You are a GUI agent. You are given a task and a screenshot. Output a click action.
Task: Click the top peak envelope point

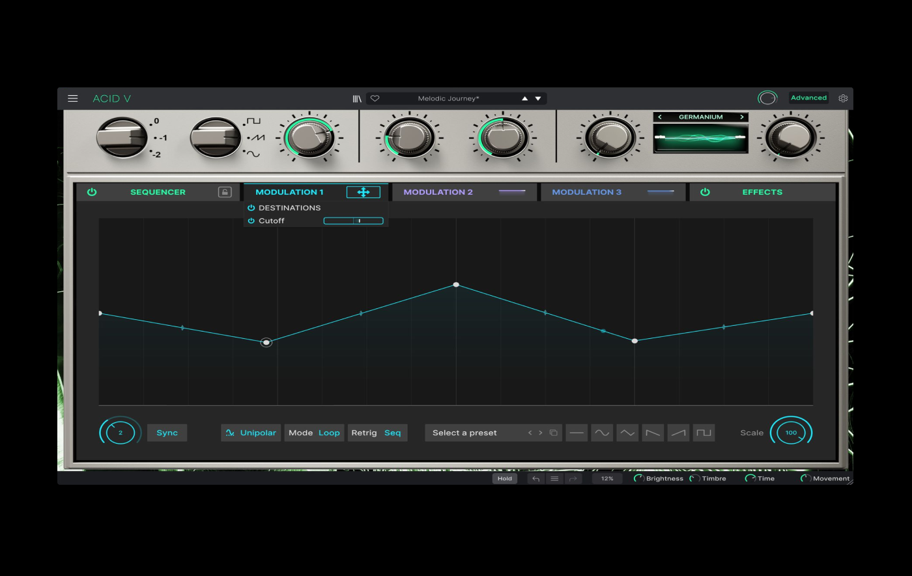pyautogui.click(x=456, y=285)
